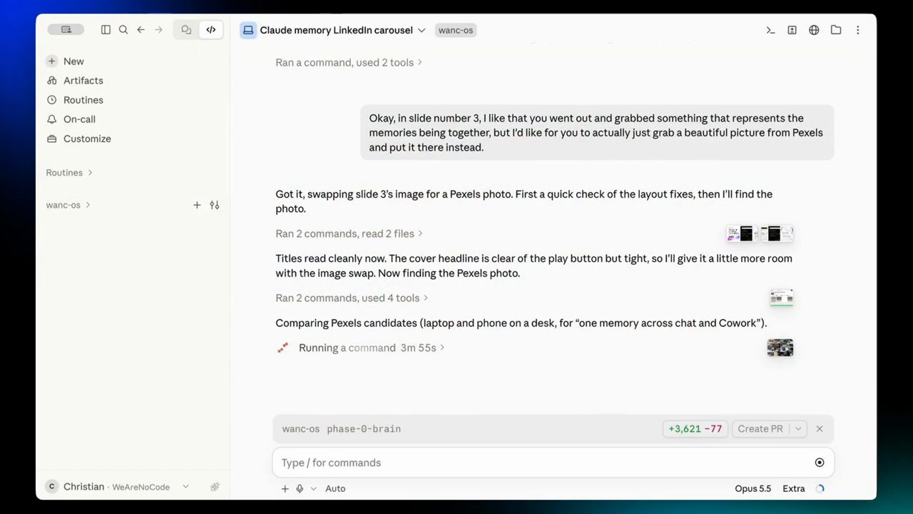Screen dimensions: 913x514
Task: Open the diff changes icon in top bar
Action: point(792,30)
